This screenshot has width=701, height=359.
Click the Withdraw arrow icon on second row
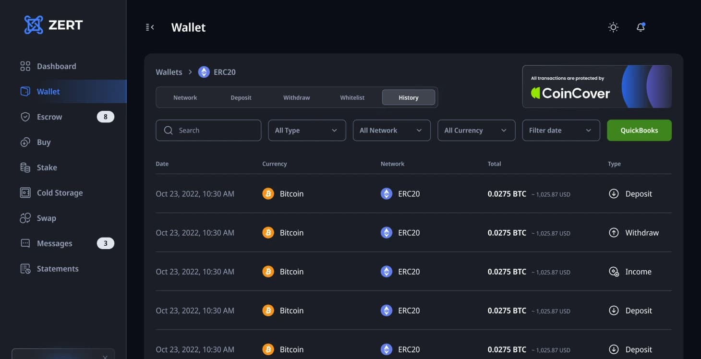click(614, 232)
